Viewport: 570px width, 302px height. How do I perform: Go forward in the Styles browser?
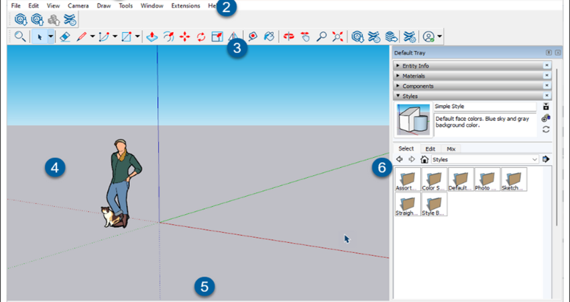point(412,159)
